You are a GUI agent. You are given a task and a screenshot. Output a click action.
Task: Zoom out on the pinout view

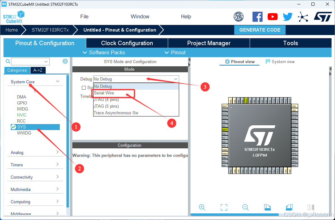coord(246,207)
